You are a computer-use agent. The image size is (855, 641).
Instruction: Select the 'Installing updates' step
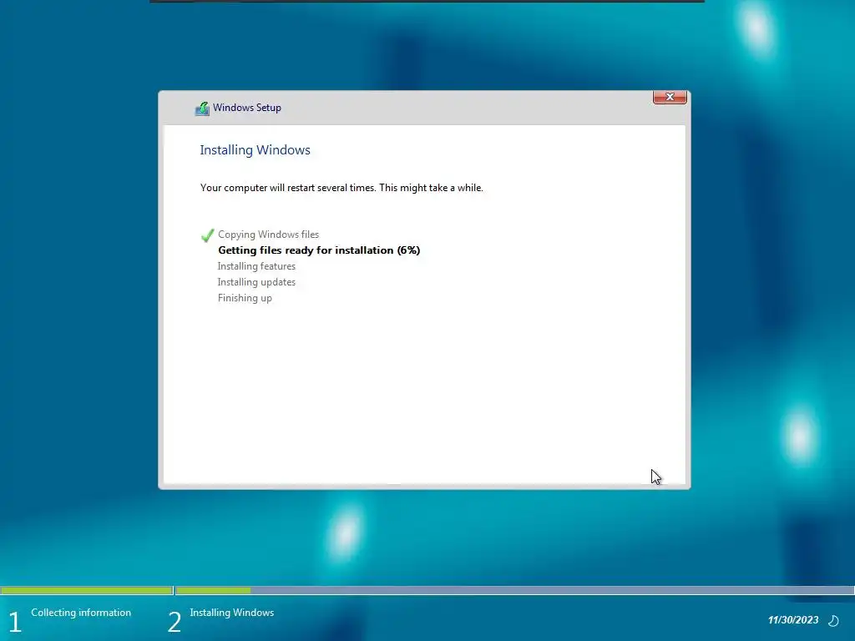tap(256, 282)
